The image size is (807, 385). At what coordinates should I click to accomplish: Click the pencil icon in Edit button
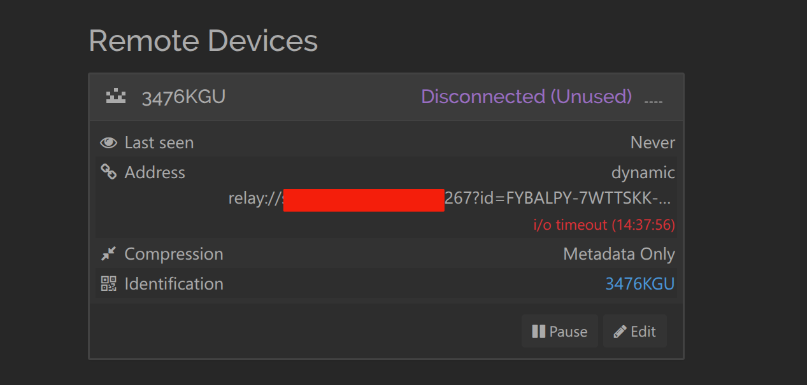coord(620,332)
